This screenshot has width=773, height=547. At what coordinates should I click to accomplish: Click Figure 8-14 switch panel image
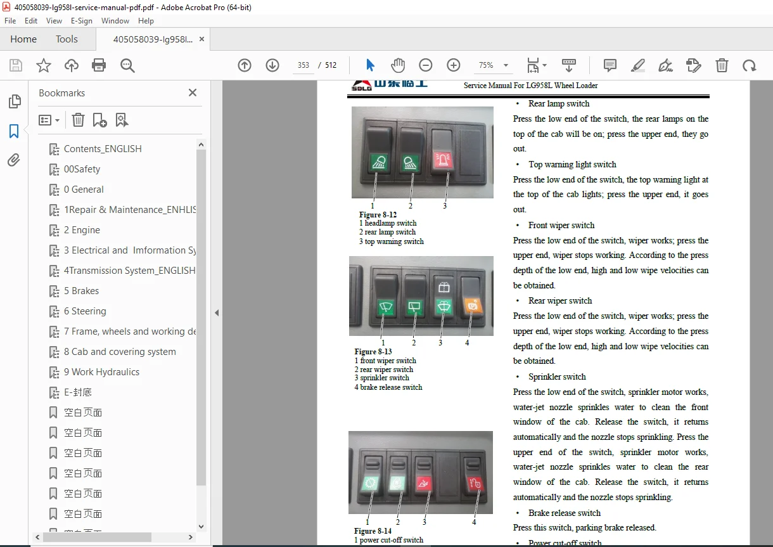(x=421, y=472)
